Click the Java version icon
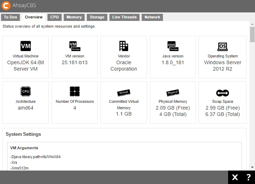The width and height of the screenshot is (255, 184). click(172, 46)
